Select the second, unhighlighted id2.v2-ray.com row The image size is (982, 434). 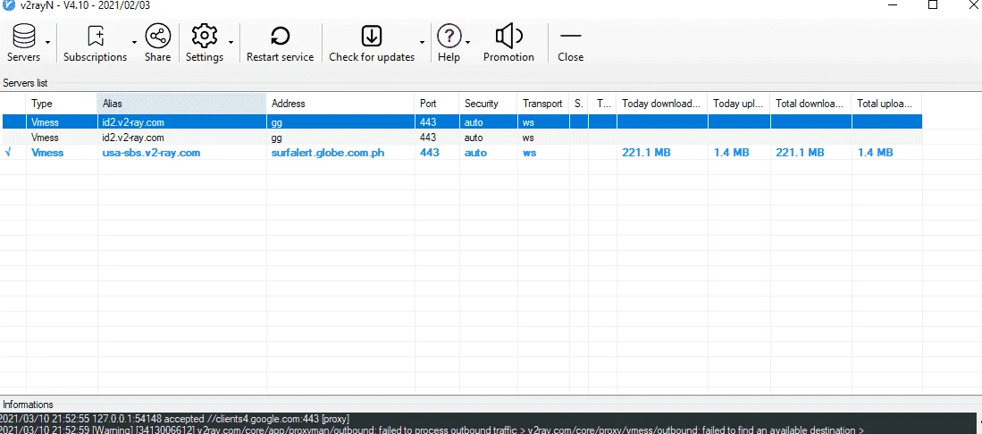(x=461, y=138)
